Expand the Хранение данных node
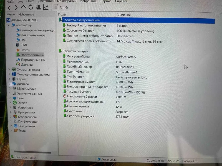The image size is (222, 166). tap(10, 93)
